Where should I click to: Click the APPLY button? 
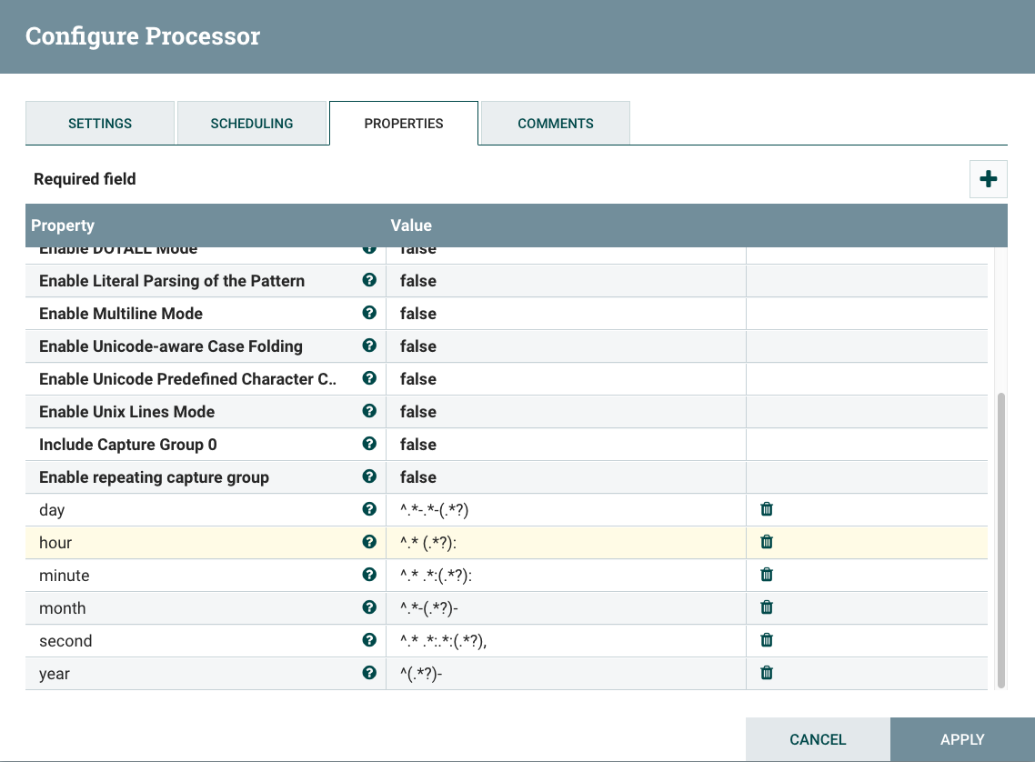point(962,739)
